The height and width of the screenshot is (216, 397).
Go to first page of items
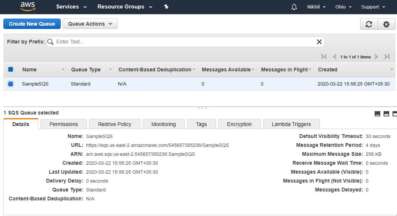click(324, 57)
